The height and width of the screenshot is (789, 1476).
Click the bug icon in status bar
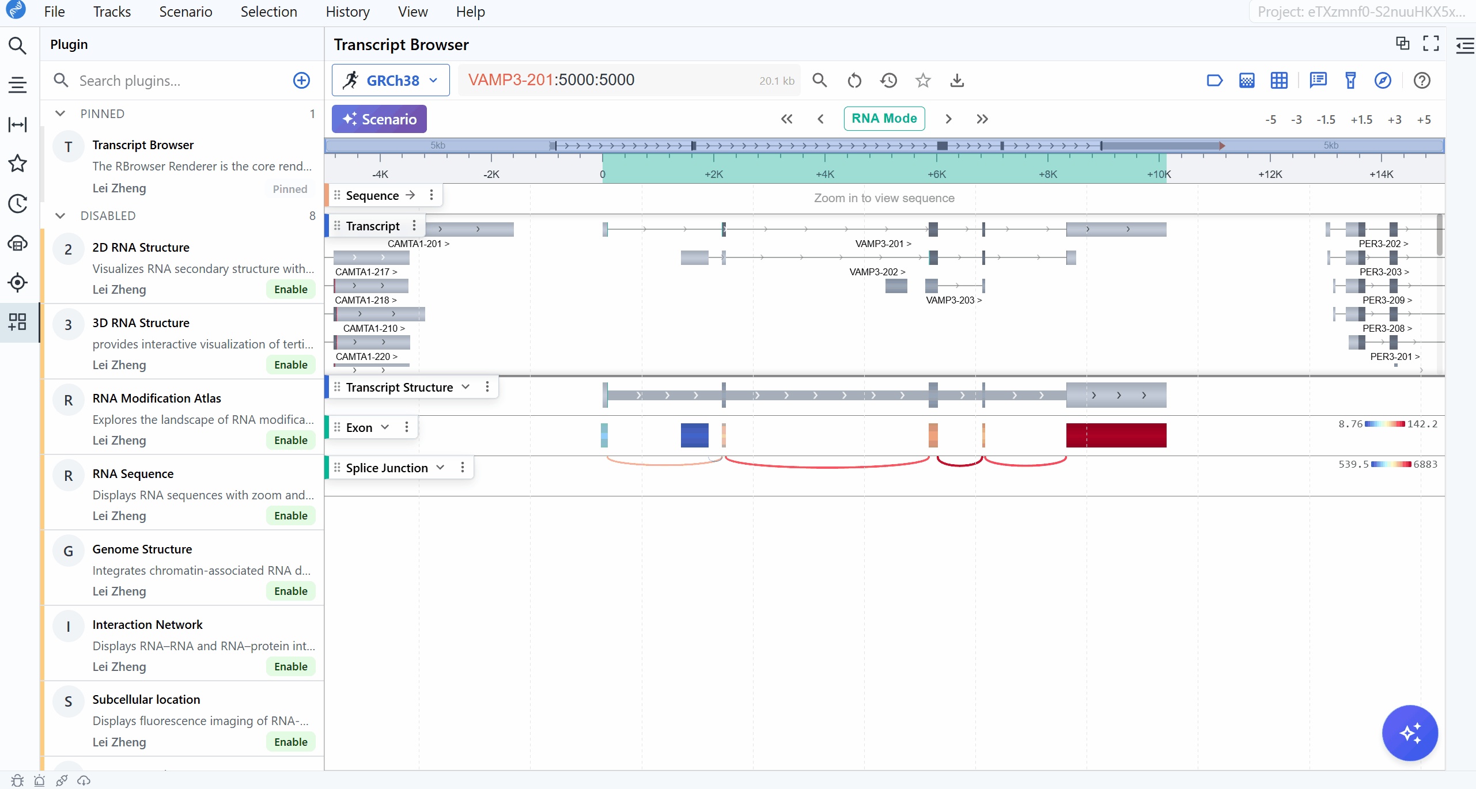17,780
